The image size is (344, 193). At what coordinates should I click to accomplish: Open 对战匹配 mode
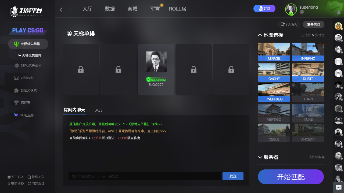pos(24,78)
